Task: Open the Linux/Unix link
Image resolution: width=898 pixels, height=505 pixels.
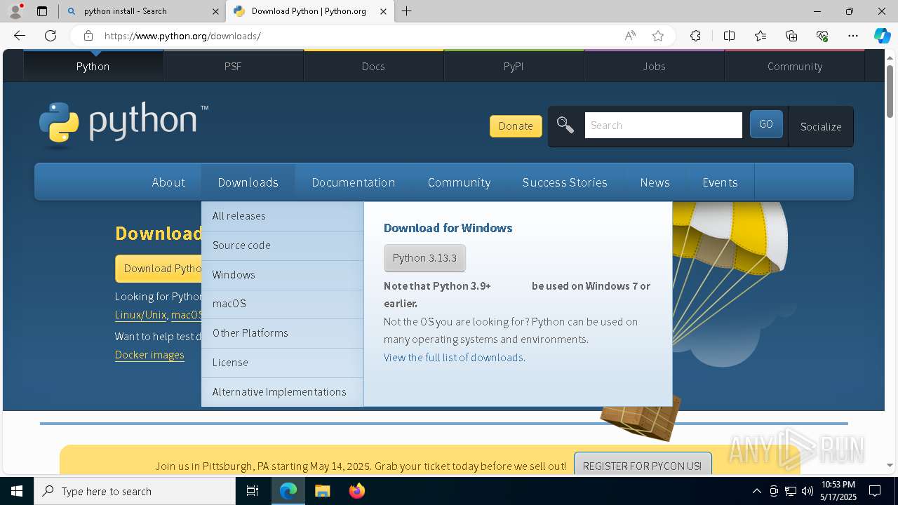Action: tap(140, 315)
